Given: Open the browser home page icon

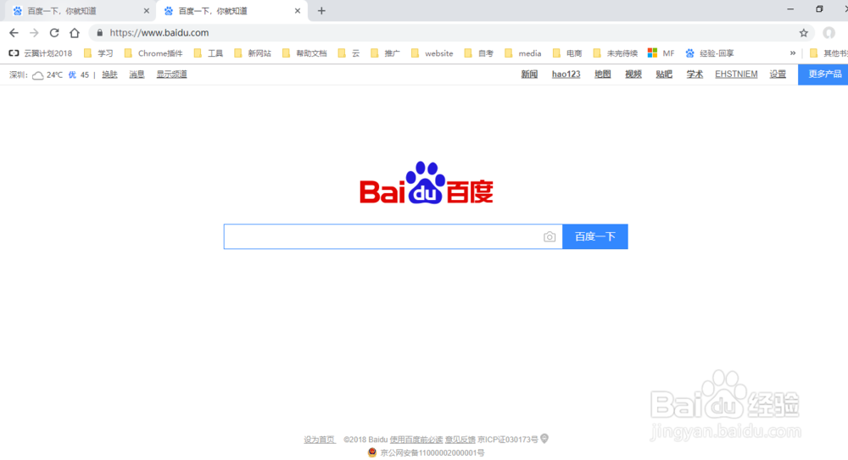Looking at the screenshot, I should point(75,33).
